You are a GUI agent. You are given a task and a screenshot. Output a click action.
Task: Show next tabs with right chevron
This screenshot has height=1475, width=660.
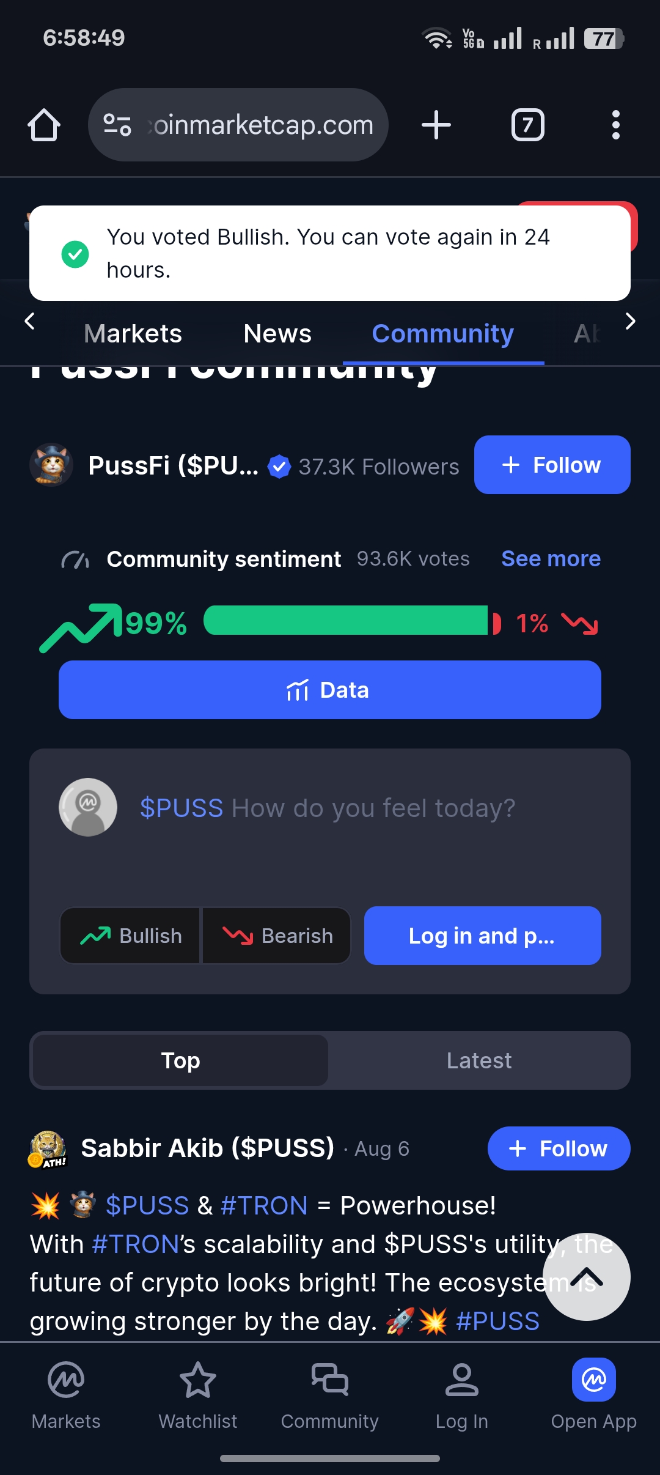(x=631, y=321)
